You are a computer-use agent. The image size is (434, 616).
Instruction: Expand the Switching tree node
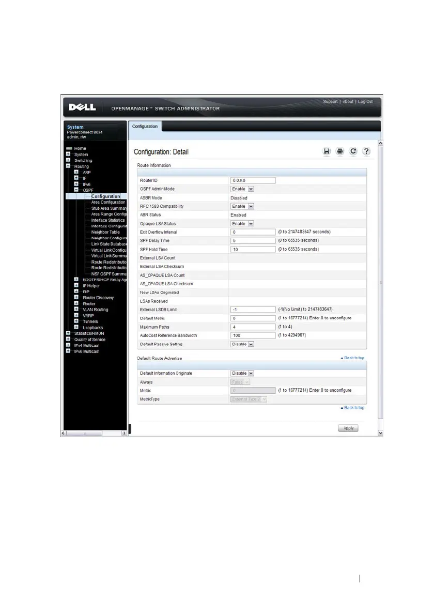pyautogui.click(x=68, y=160)
